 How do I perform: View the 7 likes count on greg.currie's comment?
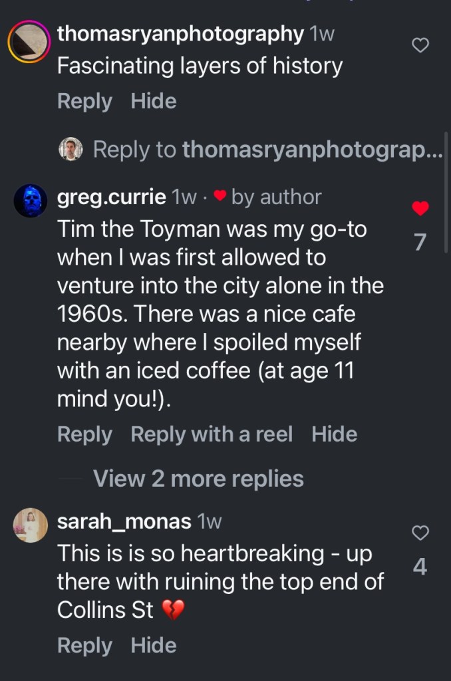pos(420,242)
